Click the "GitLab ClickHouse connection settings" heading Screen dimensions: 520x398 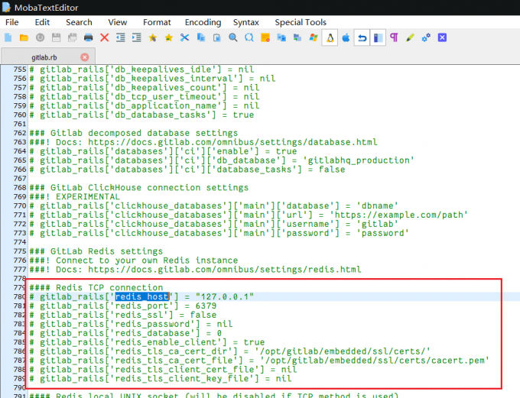click(139, 188)
